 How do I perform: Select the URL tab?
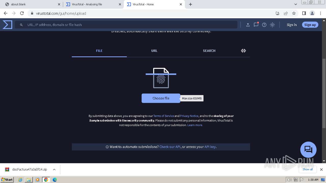pos(154,51)
